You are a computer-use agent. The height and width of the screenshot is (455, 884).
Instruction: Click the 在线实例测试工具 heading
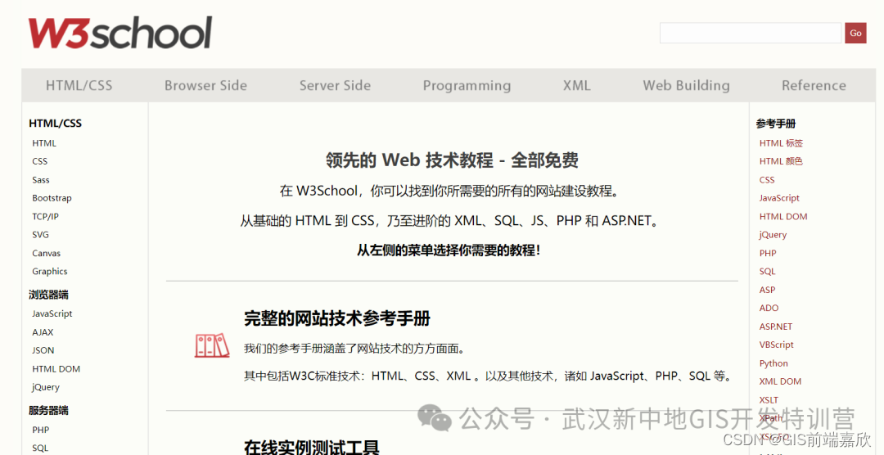coord(312,447)
